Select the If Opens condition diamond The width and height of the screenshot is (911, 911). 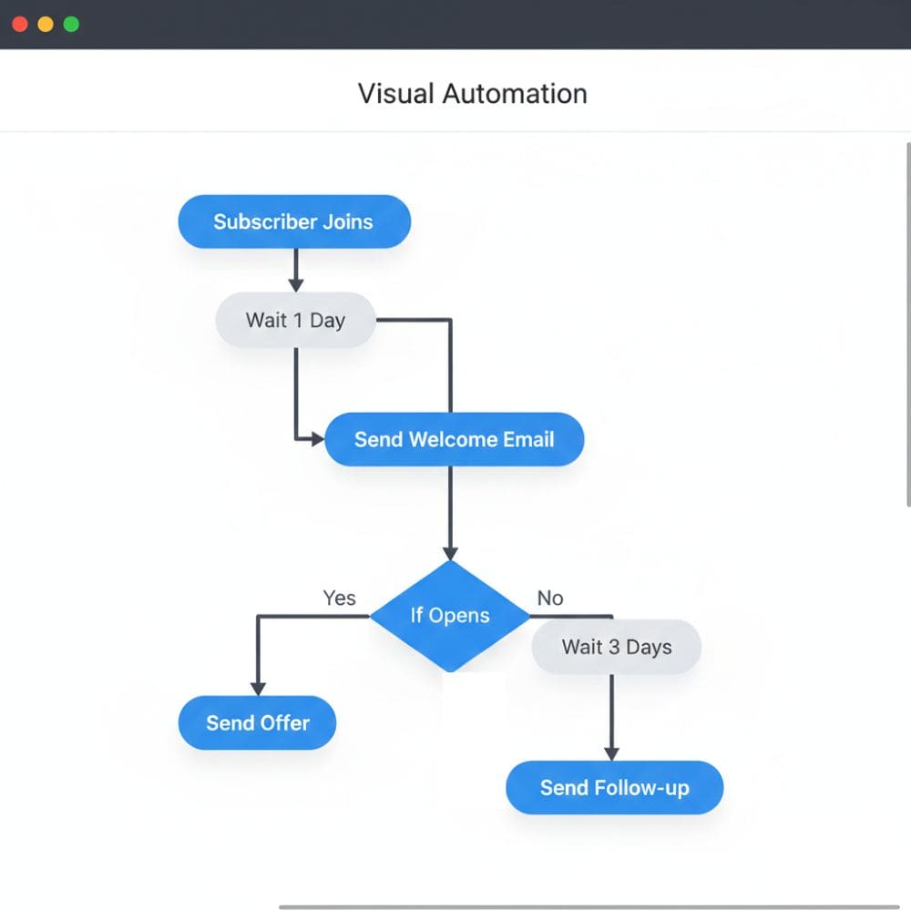pos(450,616)
